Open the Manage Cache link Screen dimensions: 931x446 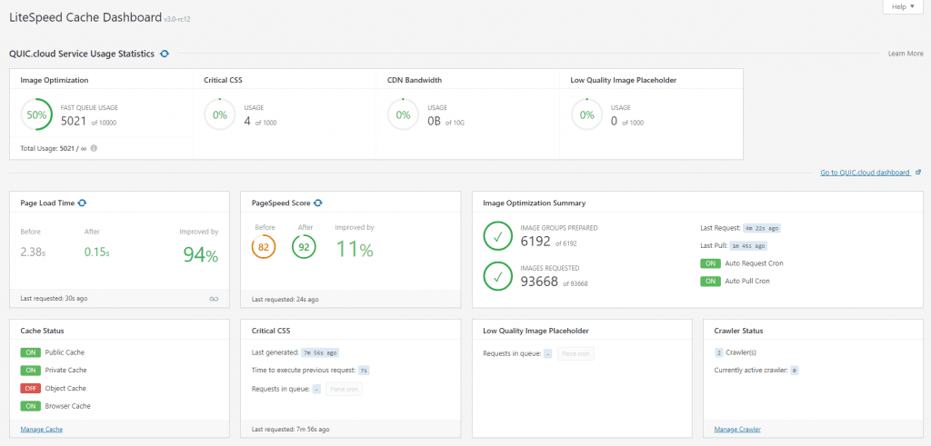[41, 429]
